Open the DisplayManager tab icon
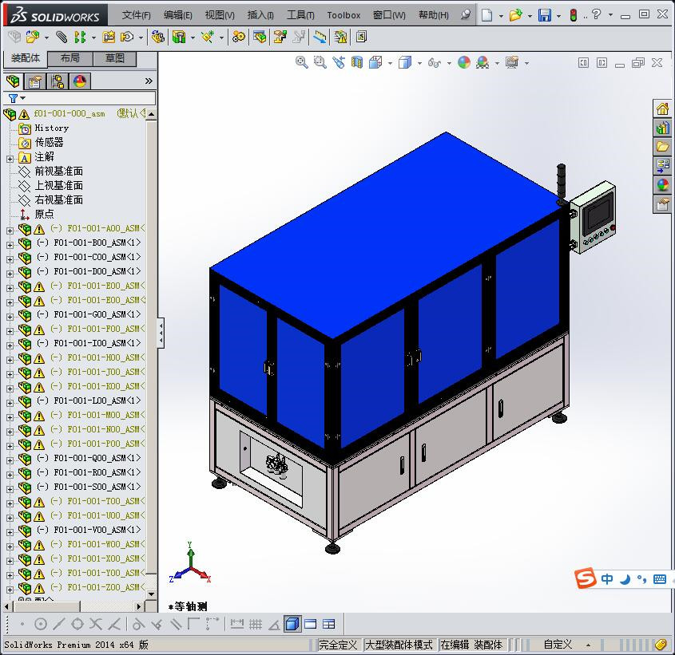Image resolution: width=675 pixels, height=655 pixels. [x=80, y=81]
